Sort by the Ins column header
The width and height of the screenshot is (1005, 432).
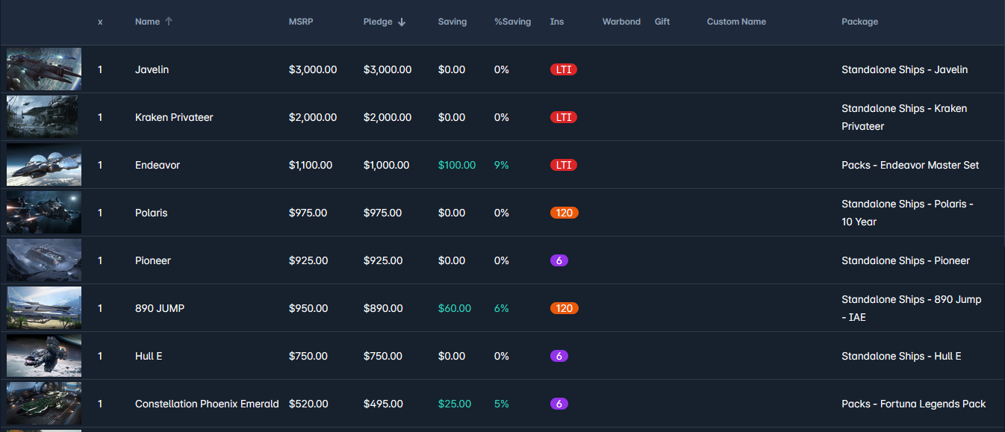click(x=557, y=22)
